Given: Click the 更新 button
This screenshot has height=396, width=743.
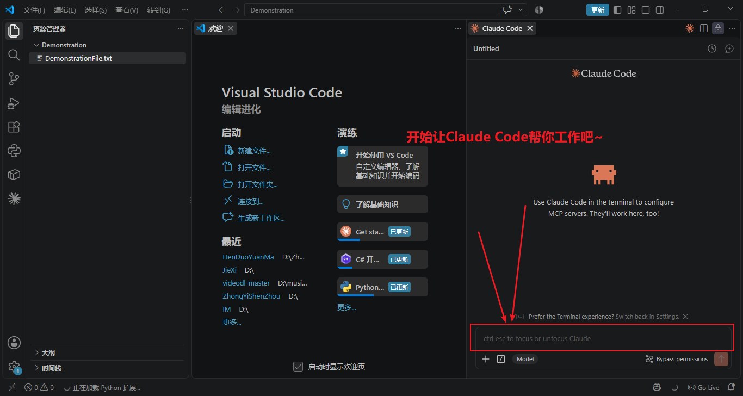Looking at the screenshot, I should click(597, 10).
